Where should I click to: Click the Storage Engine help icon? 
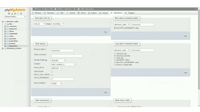[x=46, y=60]
